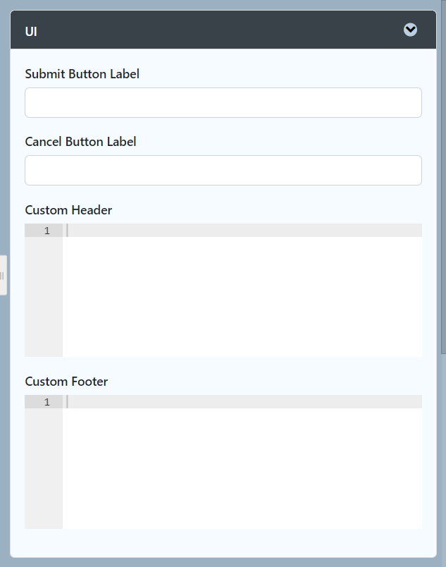Click the Submit Button Label caption
Viewport: 446px width, 567px height.
[82, 74]
